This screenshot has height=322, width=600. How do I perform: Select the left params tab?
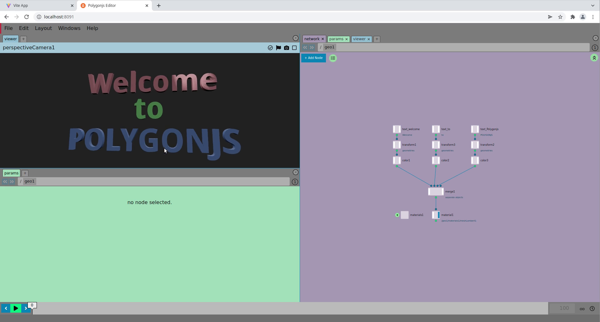pos(11,173)
